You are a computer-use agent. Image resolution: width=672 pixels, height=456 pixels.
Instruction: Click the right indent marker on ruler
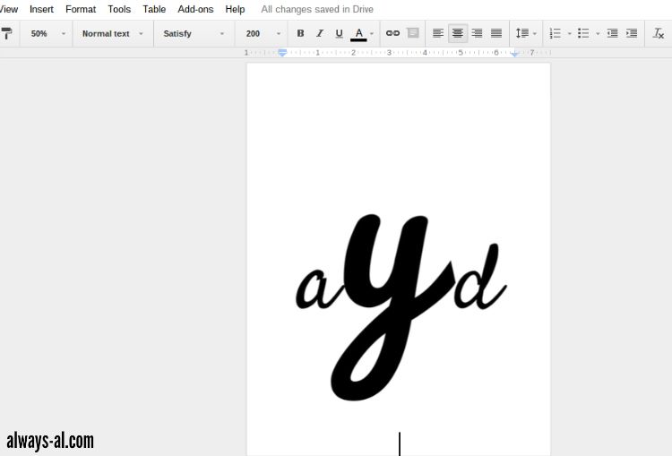tap(514, 53)
